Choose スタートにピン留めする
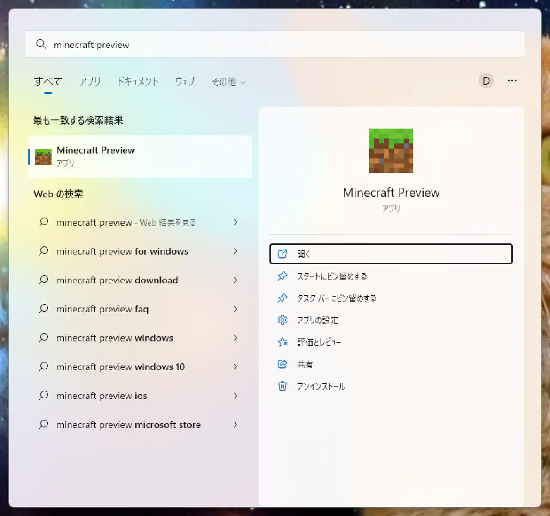This screenshot has width=550, height=516. [x=391, y=276]
